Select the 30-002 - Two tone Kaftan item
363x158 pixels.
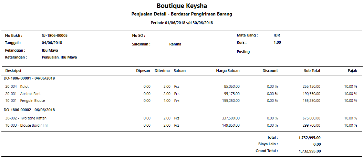coord(26,118)
